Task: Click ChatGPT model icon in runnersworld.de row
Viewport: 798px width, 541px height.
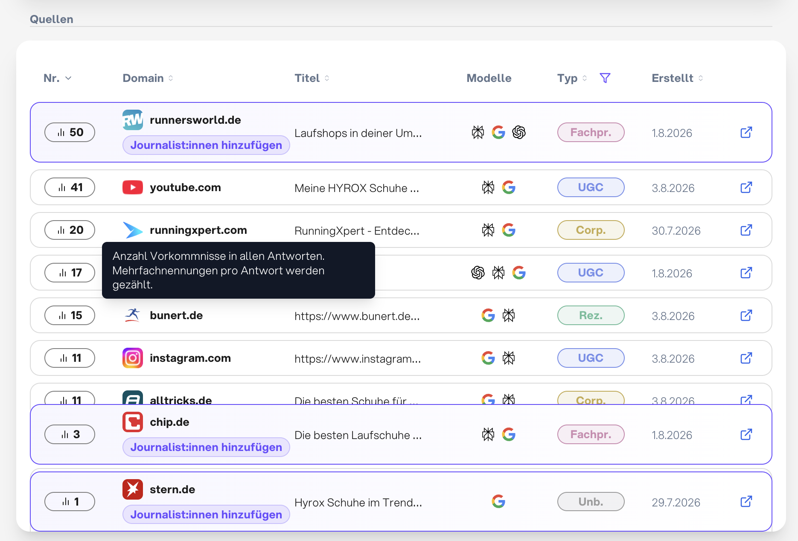Action: click(519, 132)
